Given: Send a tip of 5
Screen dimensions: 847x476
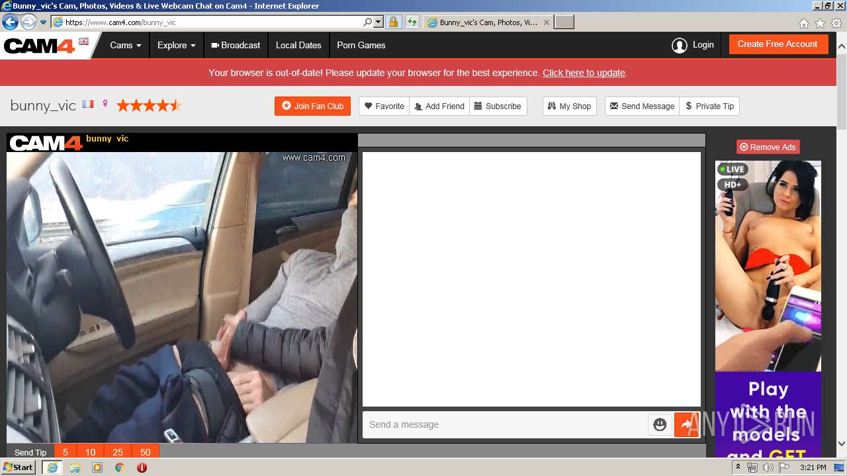Looking at the screenshot, I should (66, 452).
